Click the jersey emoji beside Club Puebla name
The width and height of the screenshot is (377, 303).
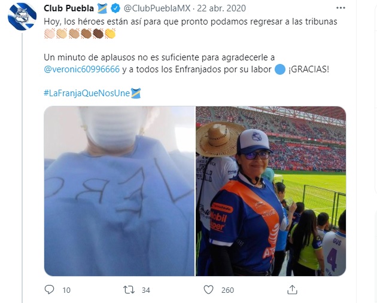(102, 8)
